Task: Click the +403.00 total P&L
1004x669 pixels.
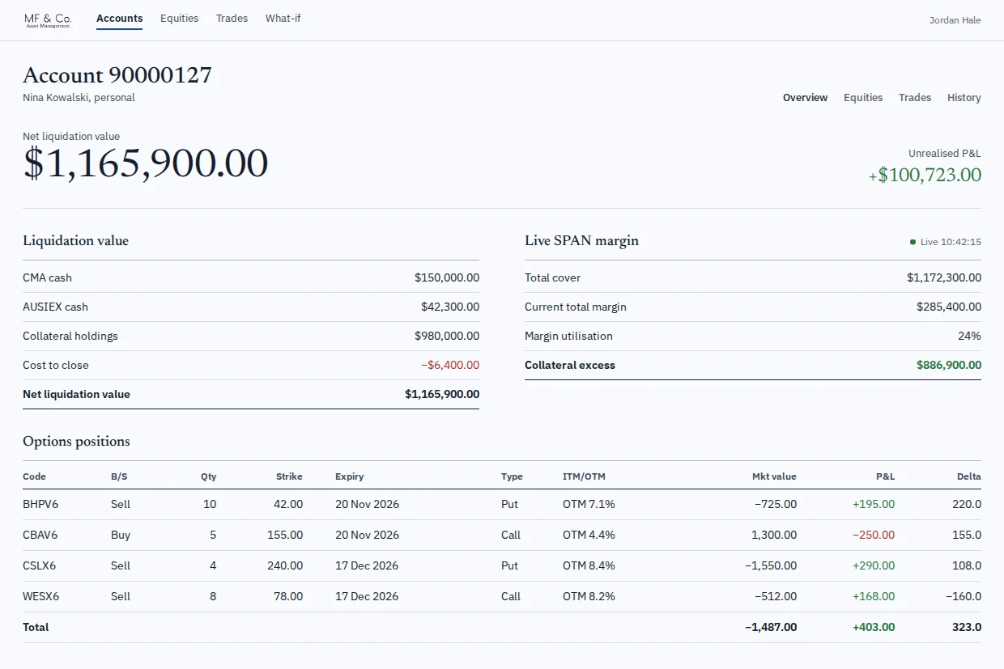Action: tap(874, 627)
